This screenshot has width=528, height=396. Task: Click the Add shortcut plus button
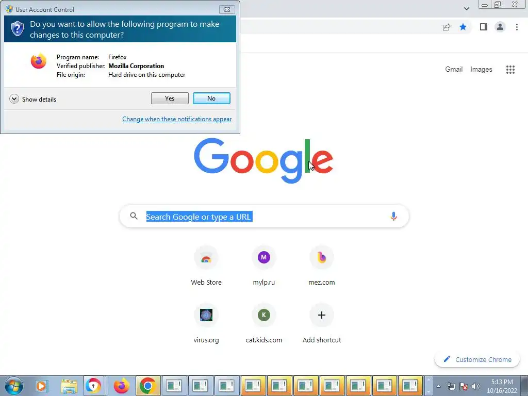pos(322,315)
